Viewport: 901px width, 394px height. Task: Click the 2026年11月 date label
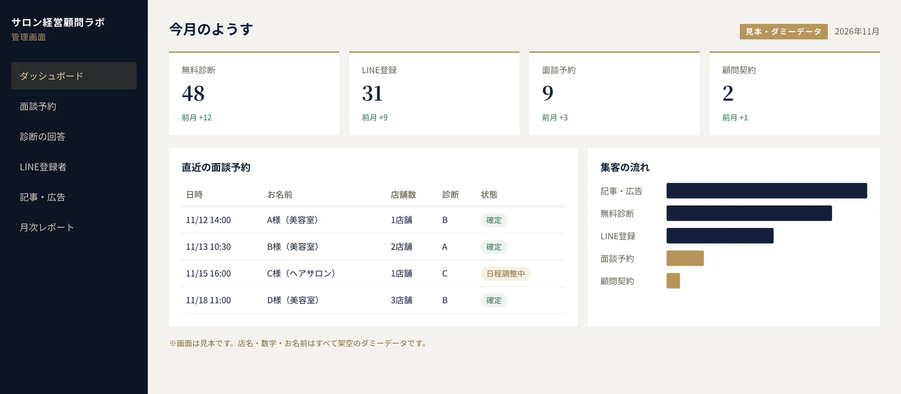[857, 32]
